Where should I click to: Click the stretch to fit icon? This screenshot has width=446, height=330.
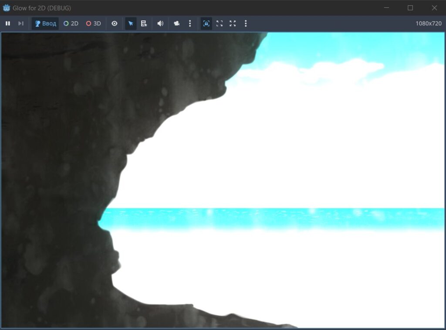click(x=233, y=24)
